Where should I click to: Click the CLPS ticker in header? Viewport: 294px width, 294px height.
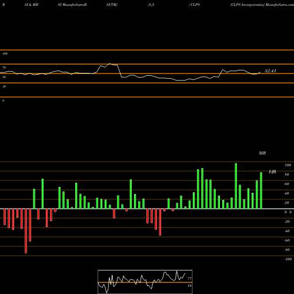[195, 5]
